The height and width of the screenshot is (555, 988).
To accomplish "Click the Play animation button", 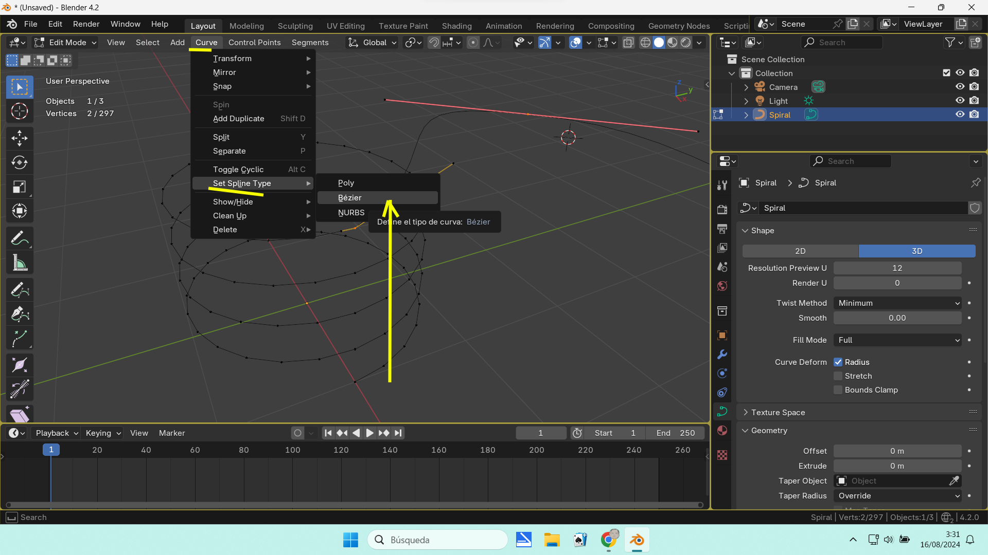I will pyautogui.click(x=369, y=433).
